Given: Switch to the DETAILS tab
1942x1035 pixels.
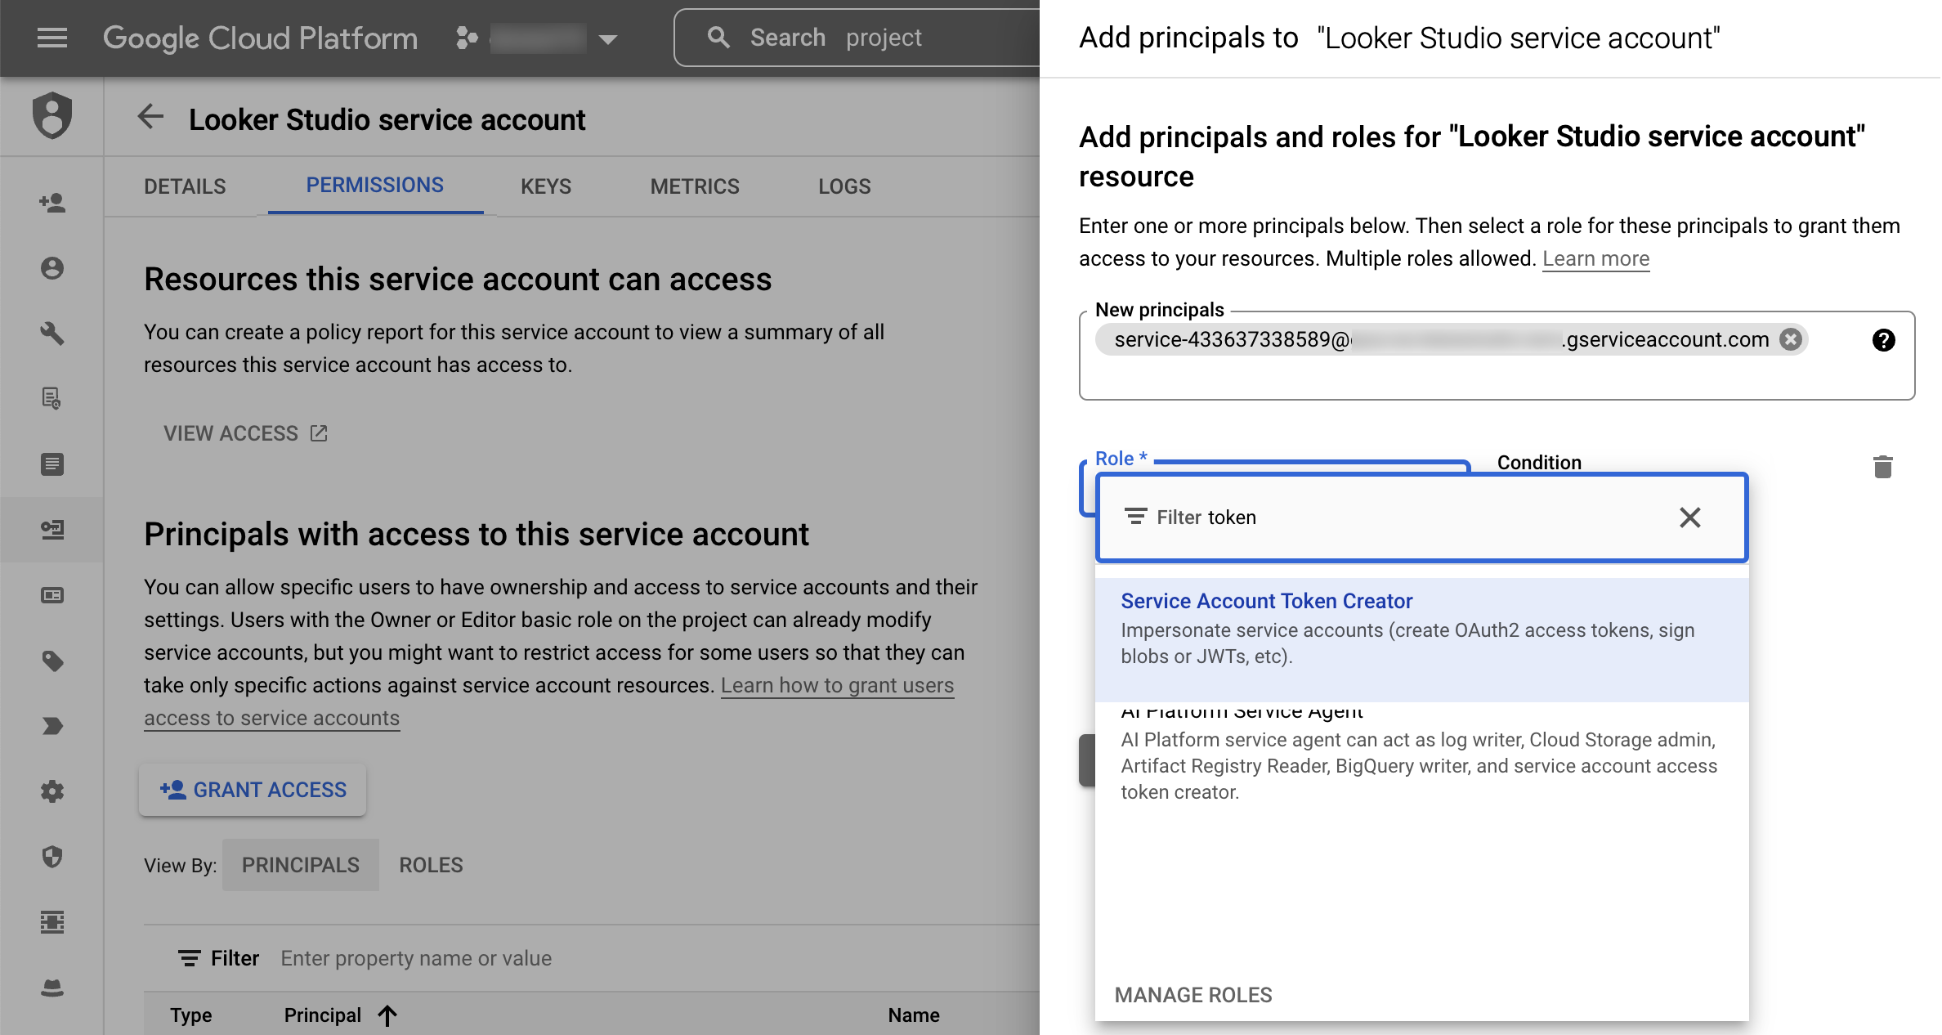Looking at the screenshot, I should (x=185, y=186).
